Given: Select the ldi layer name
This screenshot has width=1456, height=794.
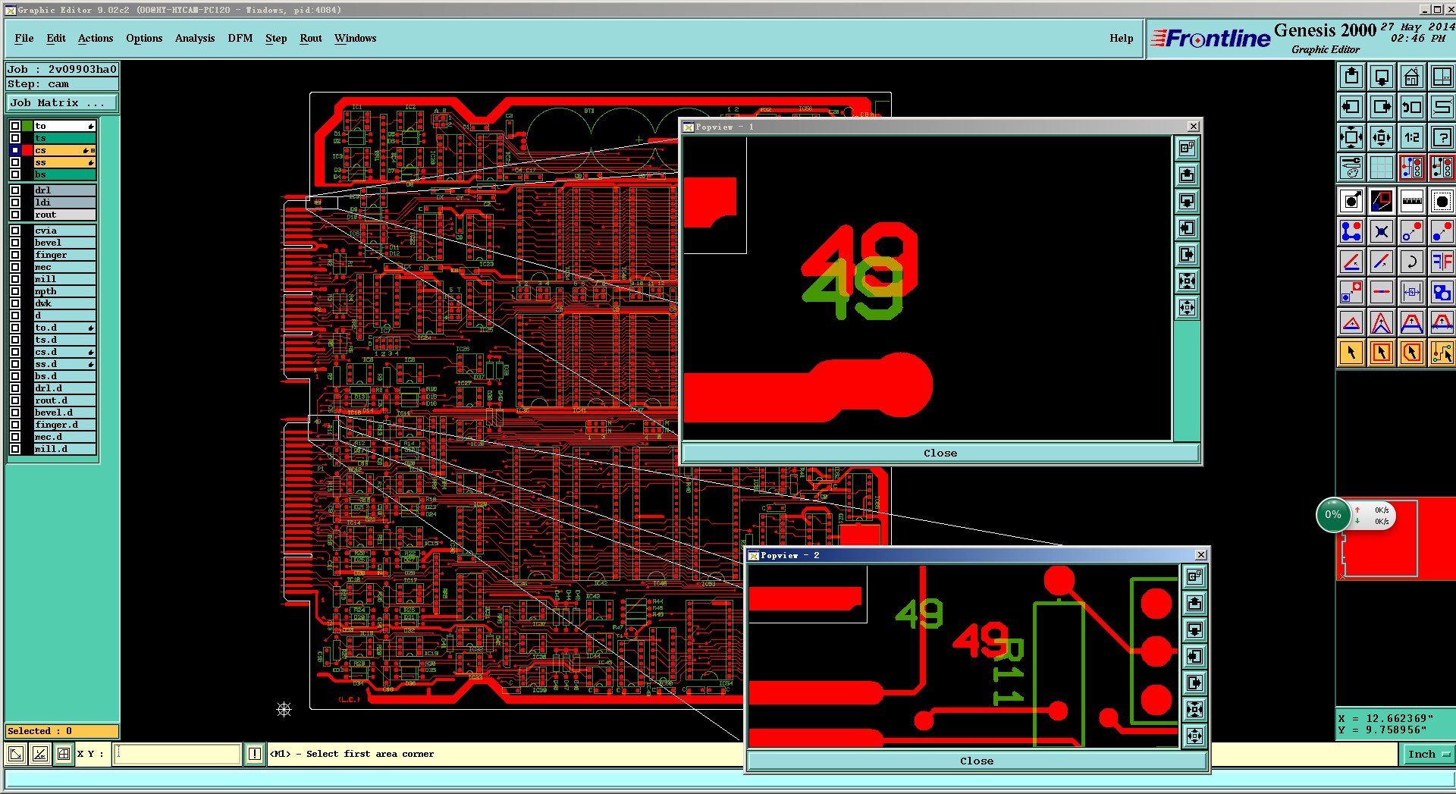Looking at the screenshot, I should [x=65, y=202].
